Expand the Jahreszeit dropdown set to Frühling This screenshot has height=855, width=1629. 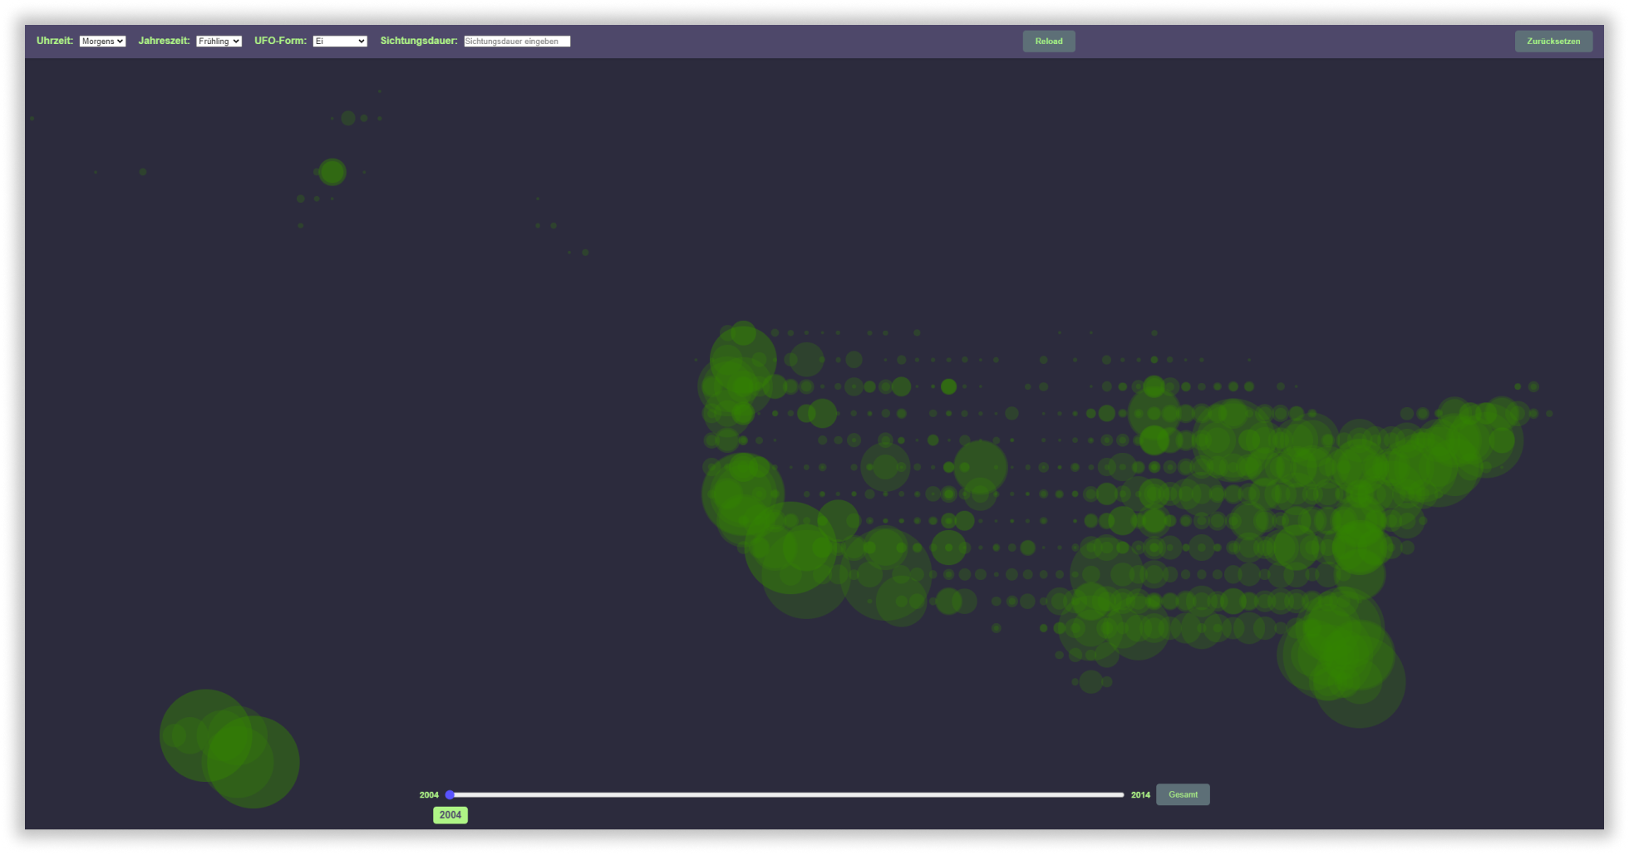pos(219,42)
